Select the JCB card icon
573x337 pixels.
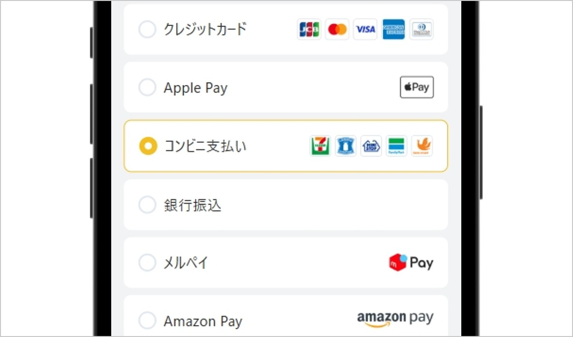point(309,29)
